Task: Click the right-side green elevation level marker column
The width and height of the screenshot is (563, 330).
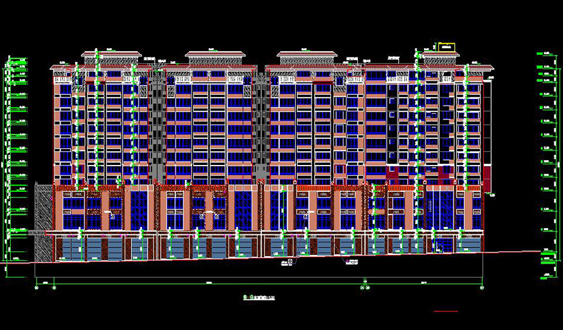Action: pyautogui.click(x=547, y=165)
